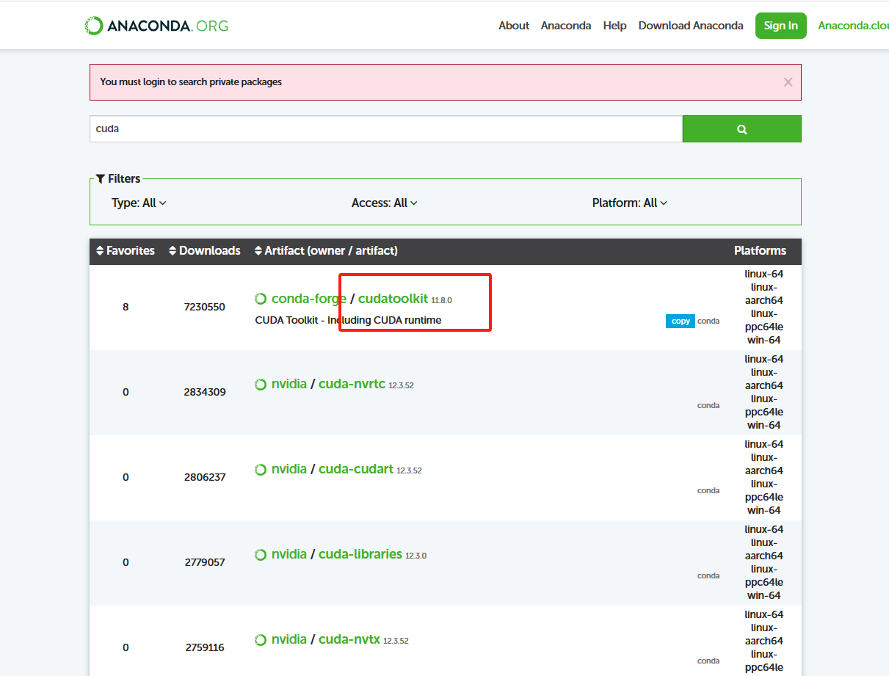Viewport: 889px width, 676px height.
Task: Click the package icon in the cuda-cudart row
Action: coord(261,469)
